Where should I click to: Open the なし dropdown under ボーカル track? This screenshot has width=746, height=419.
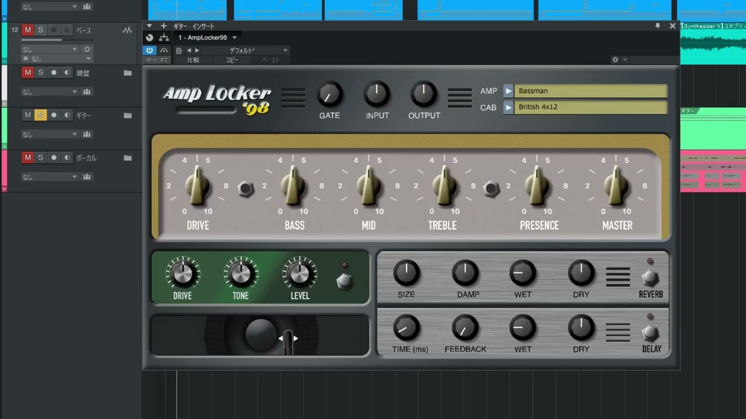point(50,177)
